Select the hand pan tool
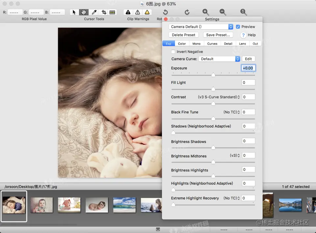The image size is (316, 233). coord(84,12)
